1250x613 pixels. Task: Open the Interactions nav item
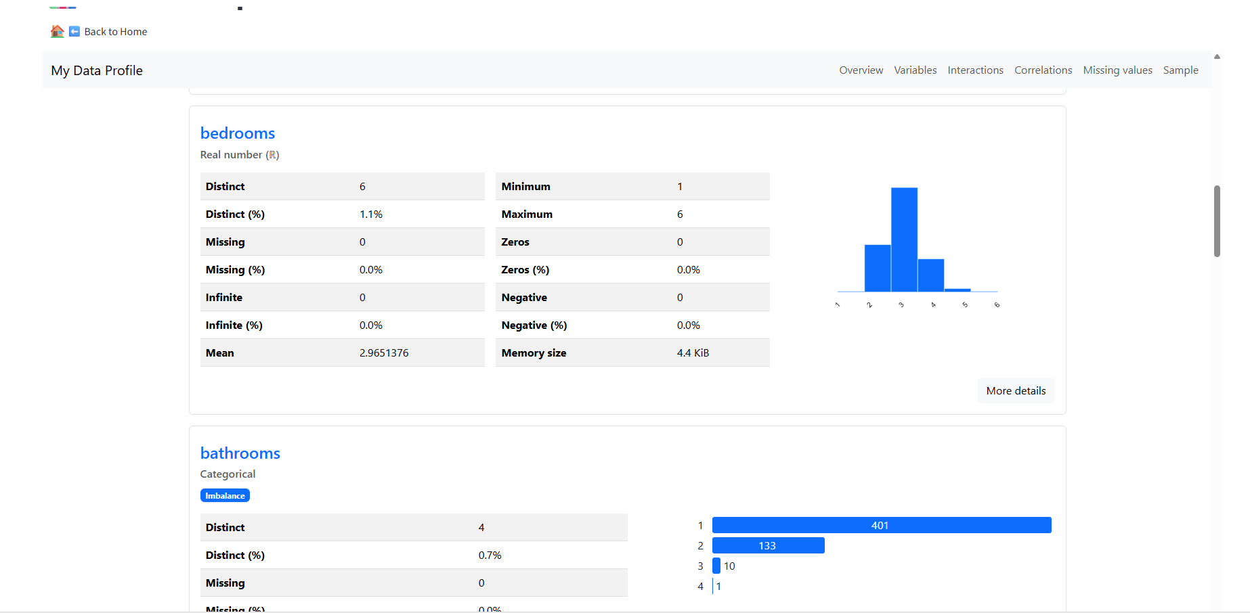975,70
